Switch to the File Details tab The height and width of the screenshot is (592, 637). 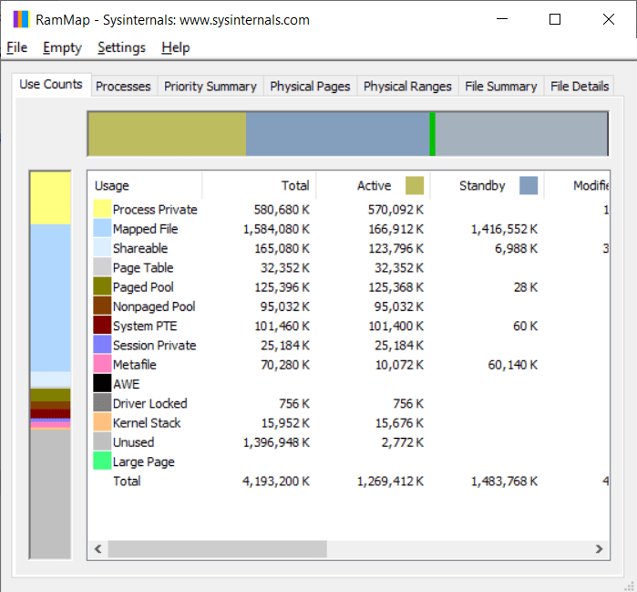pyautogui.click(x=580, y=86)
